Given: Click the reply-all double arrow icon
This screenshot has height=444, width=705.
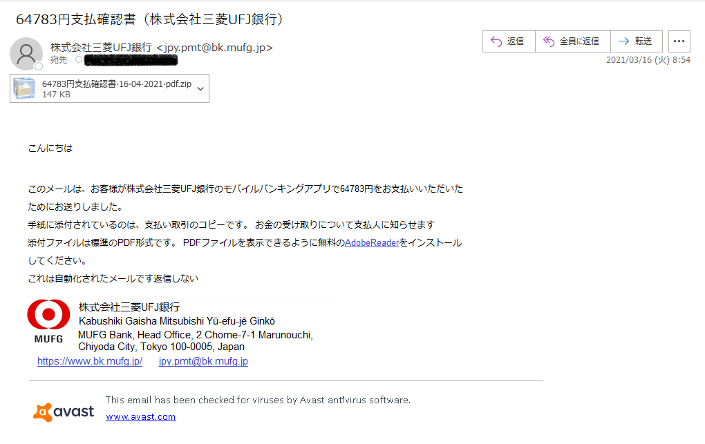Looking at the screenshot, I should pyautogui.click(x=549, y=41).
